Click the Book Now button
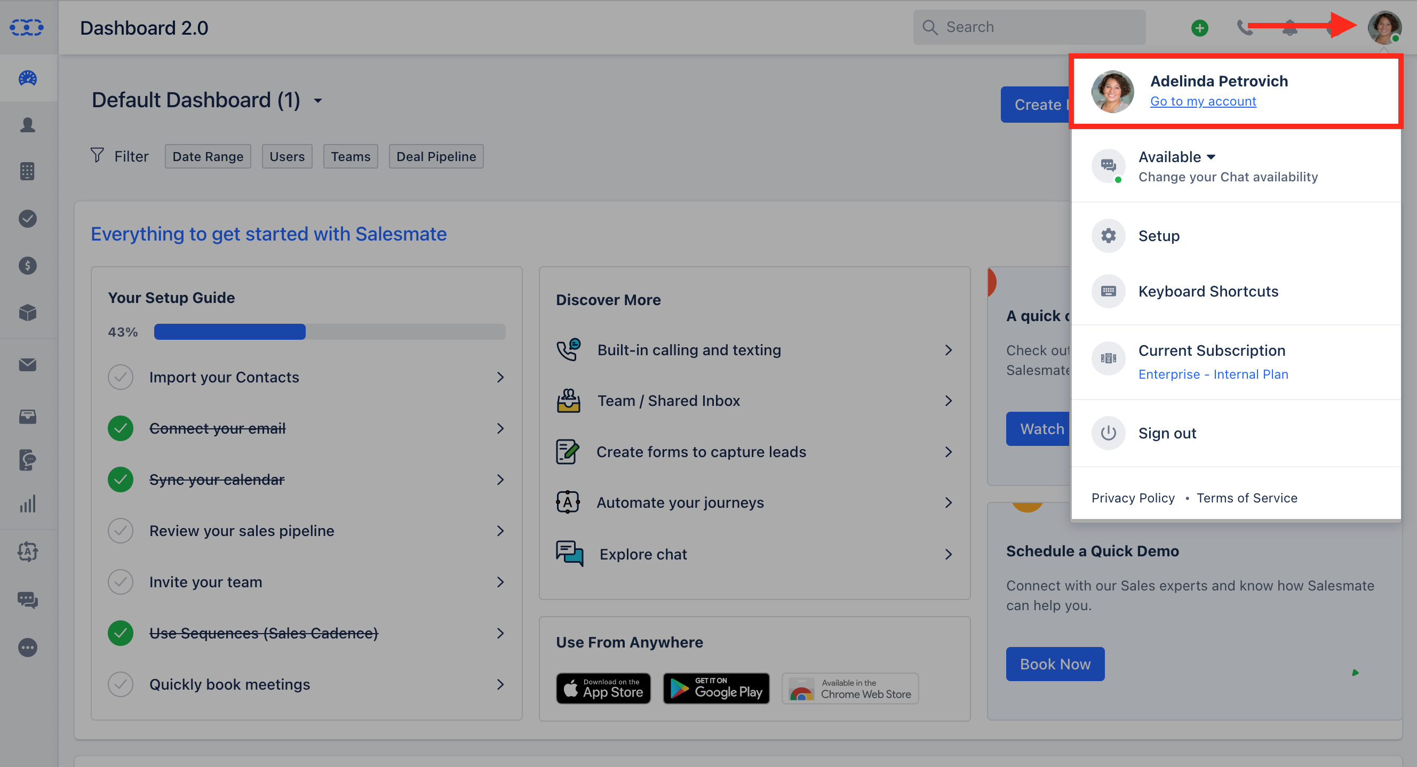Screen dimensions: 1417x767 1055,664
